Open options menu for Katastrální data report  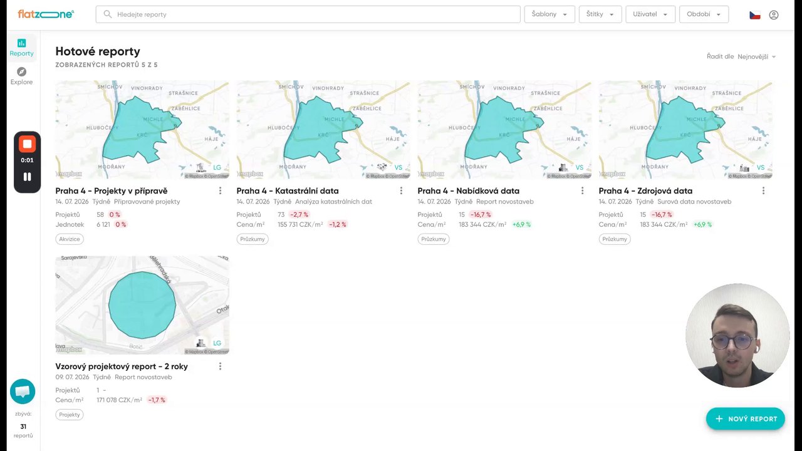401,190
